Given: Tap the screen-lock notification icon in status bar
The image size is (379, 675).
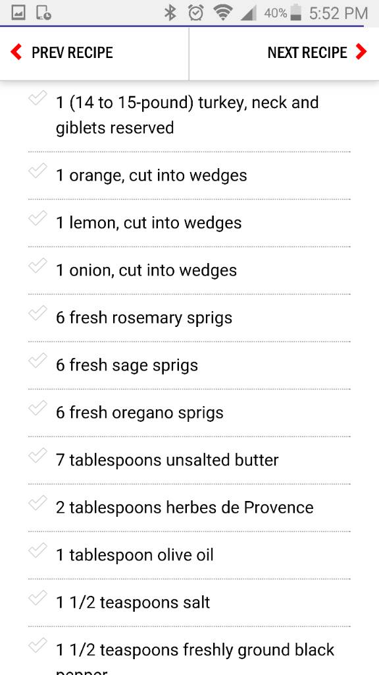Looking at the screenshot, I should pos(43,13).
